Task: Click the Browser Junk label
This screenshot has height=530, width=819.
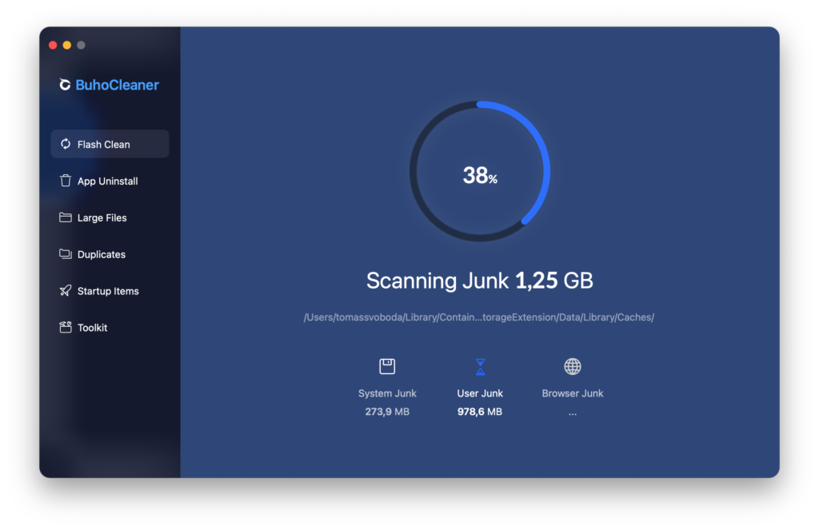Action: pyautogui.click(x=573, y=393)
